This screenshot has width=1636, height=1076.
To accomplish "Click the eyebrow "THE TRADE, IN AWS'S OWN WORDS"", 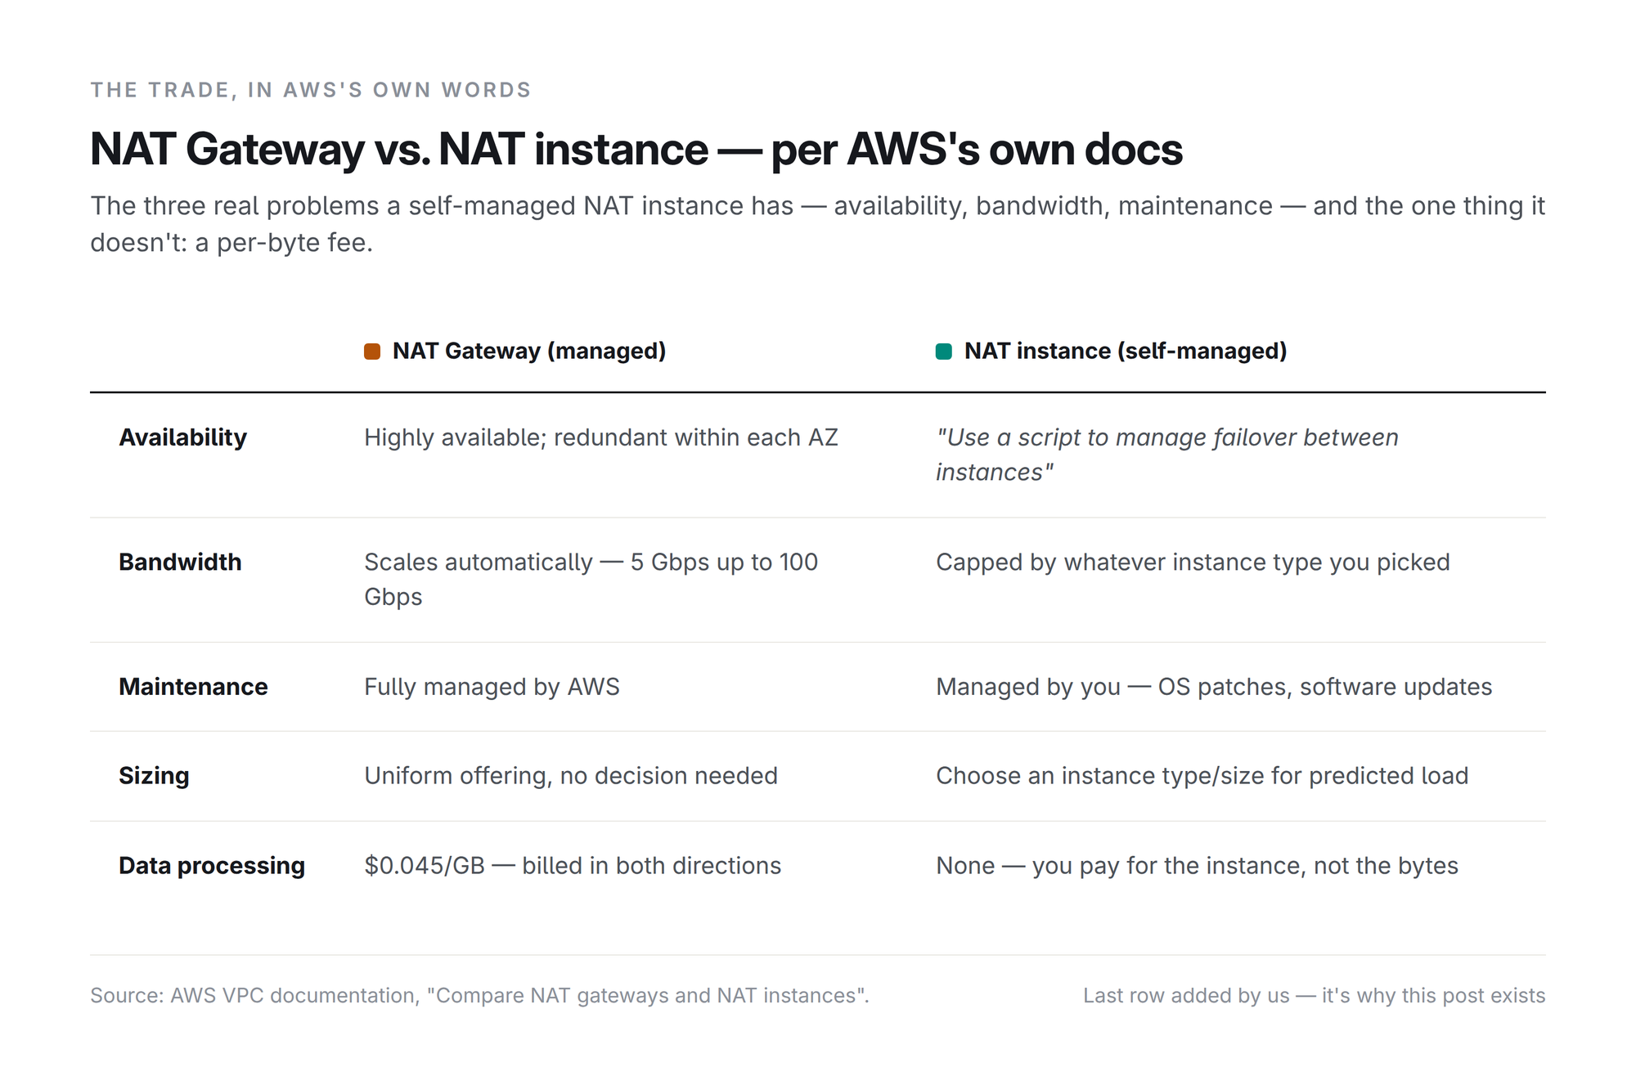I will 311,90.
